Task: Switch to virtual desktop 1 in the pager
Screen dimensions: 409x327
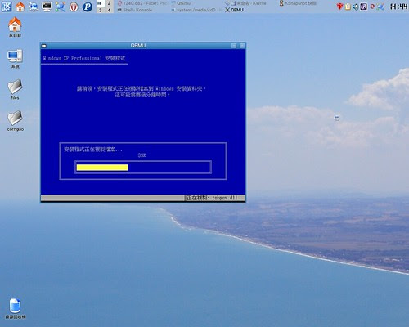Action: pyautogui.click(x=100, y=3)
